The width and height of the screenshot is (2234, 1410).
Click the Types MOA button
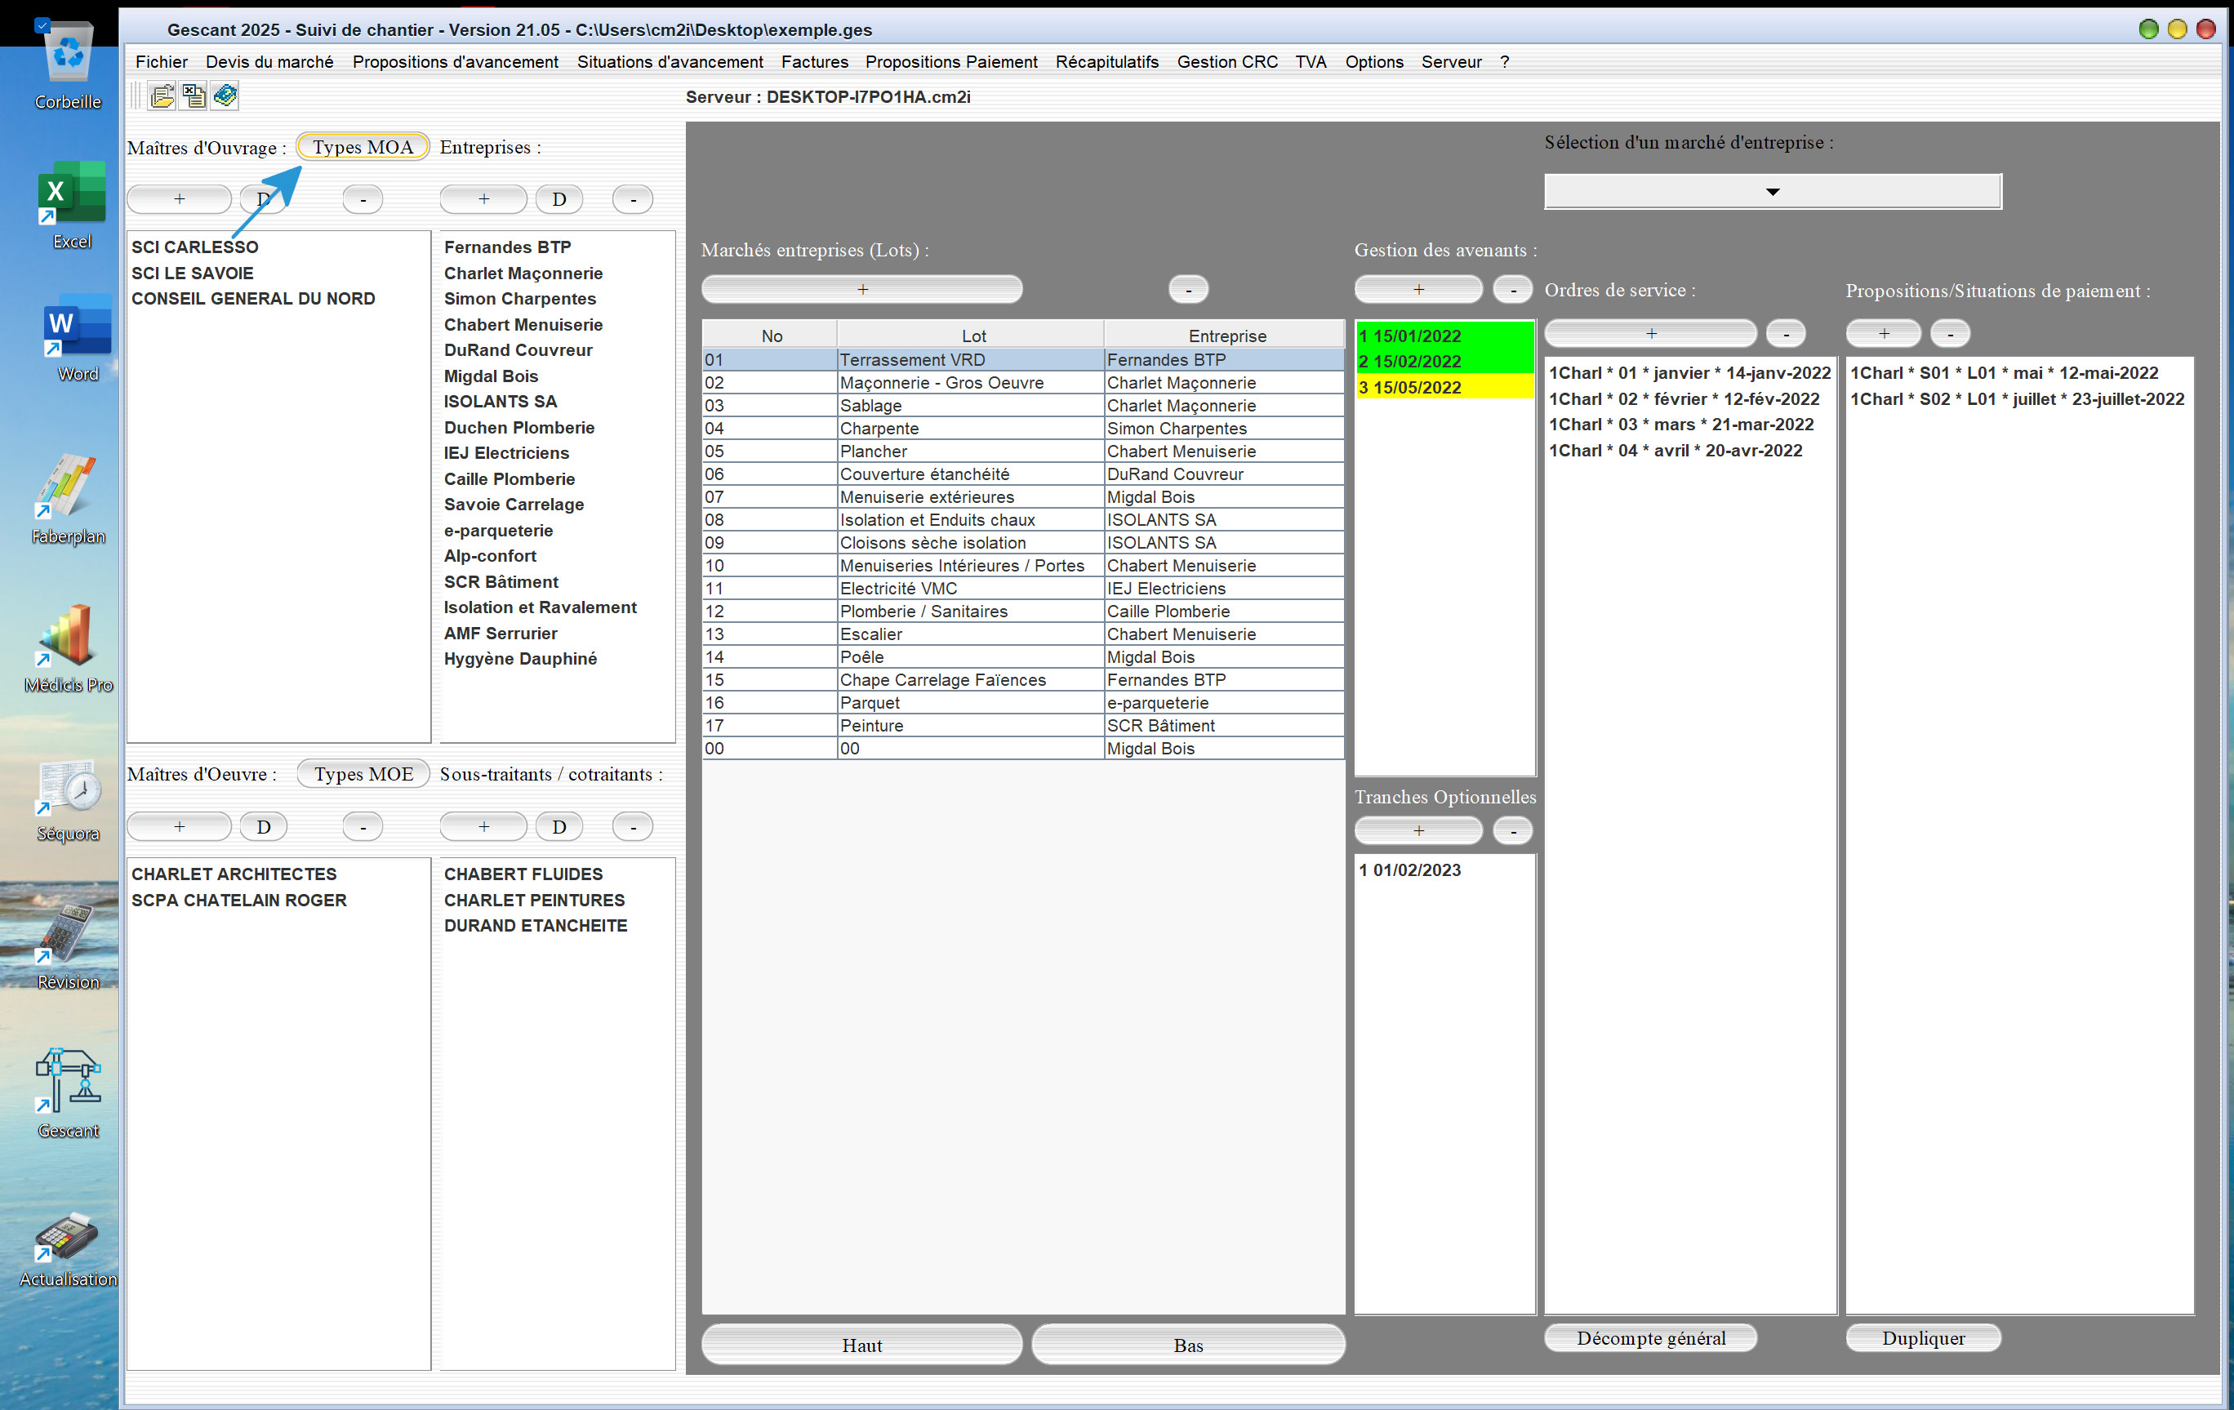point(363,147)
